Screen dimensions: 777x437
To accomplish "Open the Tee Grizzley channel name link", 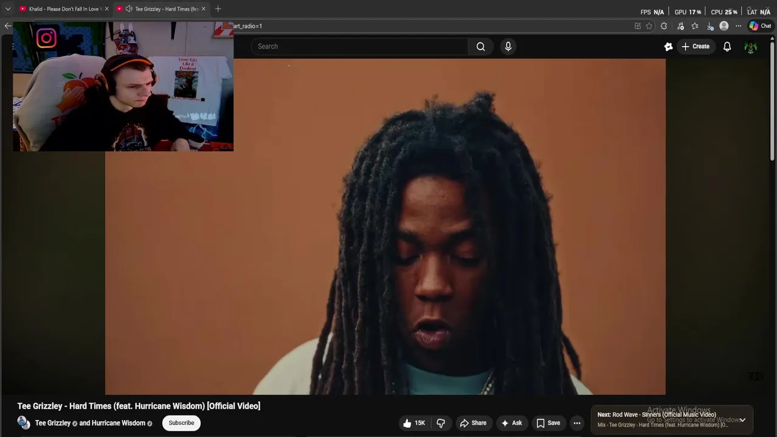I will pos(53,423).
